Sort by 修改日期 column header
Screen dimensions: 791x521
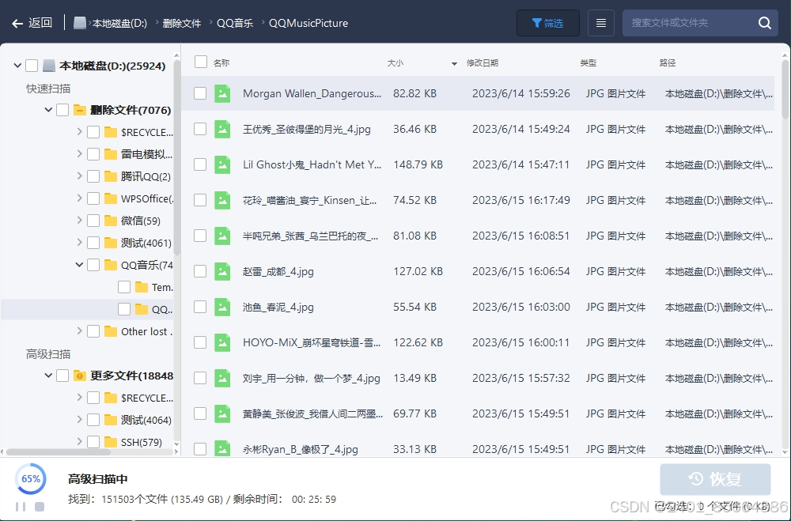point(483,63)
